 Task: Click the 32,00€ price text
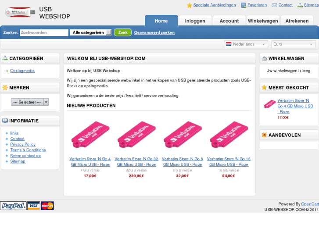(x=182, y=176)
